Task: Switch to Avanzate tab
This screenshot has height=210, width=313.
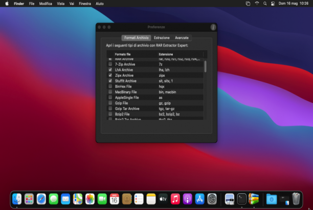Action: point(182,38)
